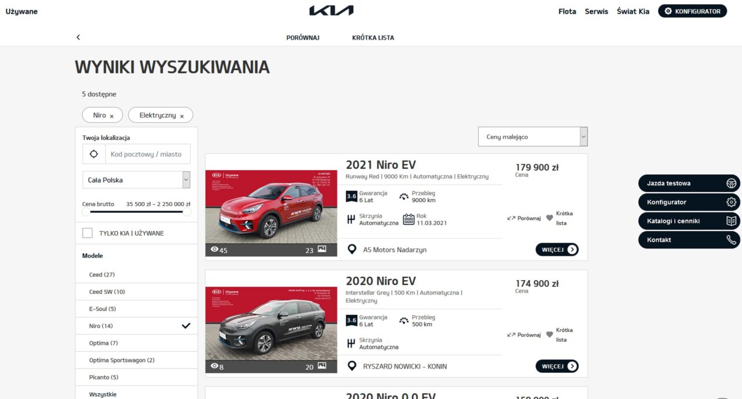Open the 2020 Niro EV listing title
742x399 pixels.
click(x=381, y=281)
